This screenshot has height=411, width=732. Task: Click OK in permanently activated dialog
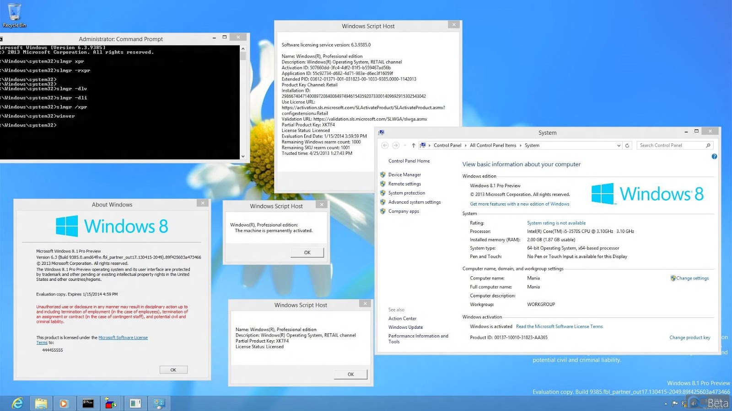307,253
